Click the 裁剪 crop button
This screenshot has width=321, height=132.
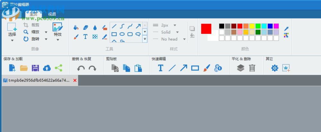[31, 25]
